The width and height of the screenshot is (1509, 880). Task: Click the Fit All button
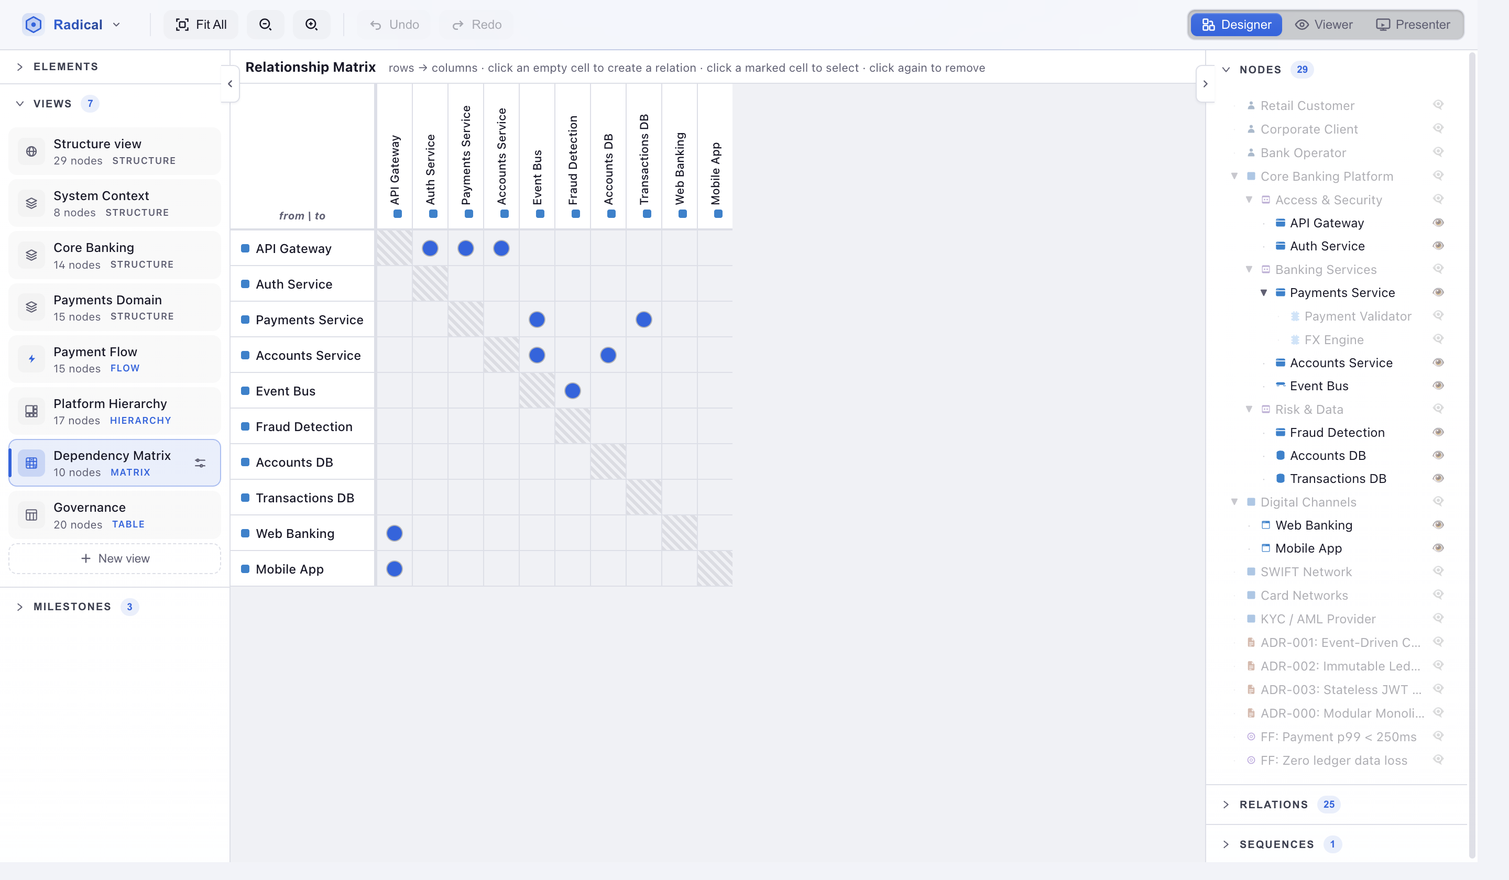[201, 25]
